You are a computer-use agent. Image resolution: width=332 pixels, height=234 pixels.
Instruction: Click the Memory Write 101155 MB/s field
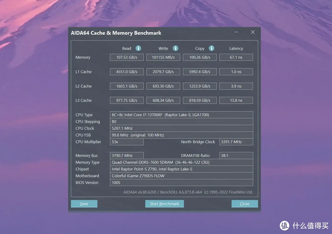[163, 57]
